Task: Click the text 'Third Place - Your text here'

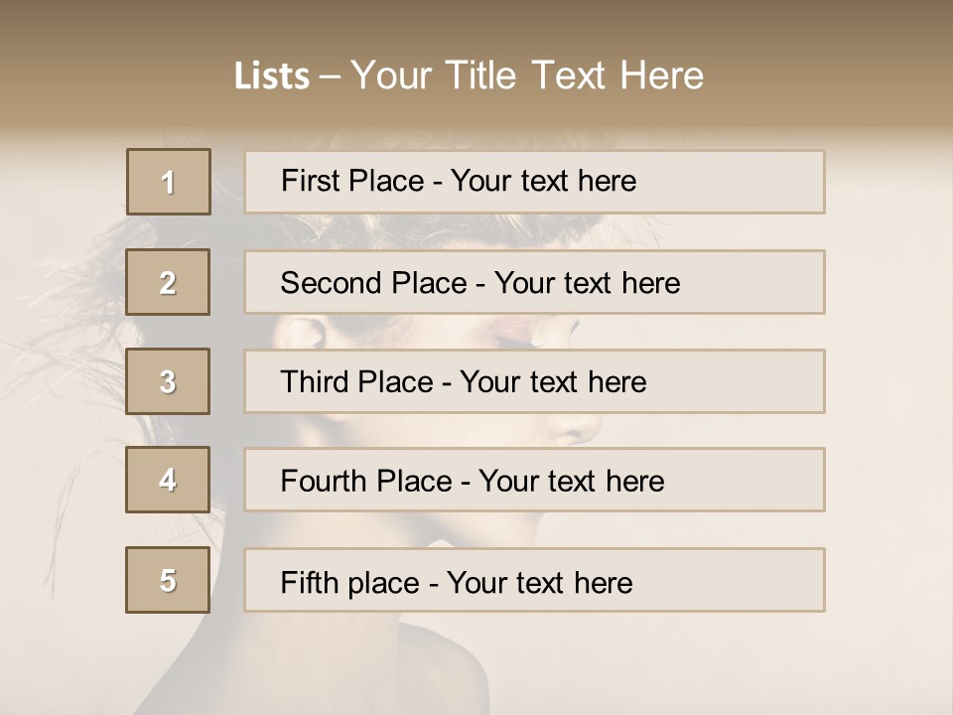Action: [464, 381]
